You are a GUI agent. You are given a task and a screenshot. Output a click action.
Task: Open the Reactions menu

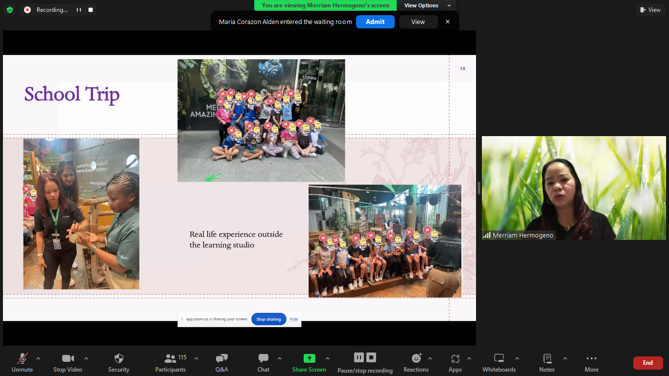[x=416, y=362]
